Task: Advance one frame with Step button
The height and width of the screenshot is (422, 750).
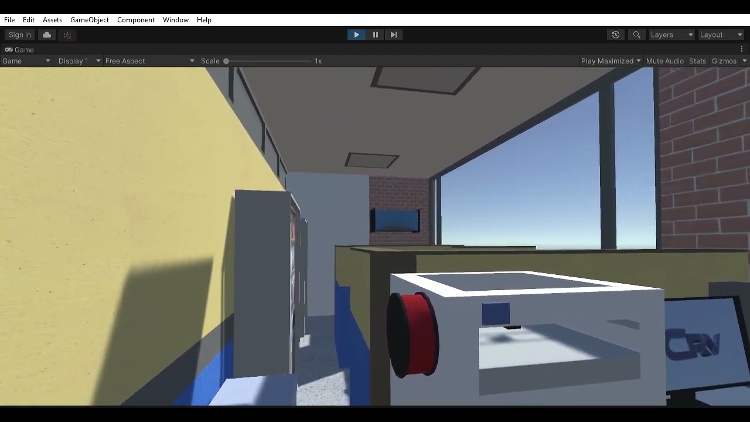Action: 394,35
